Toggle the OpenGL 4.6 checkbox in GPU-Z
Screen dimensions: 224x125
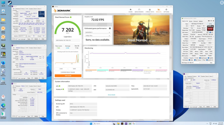click(x=207, y=60)
